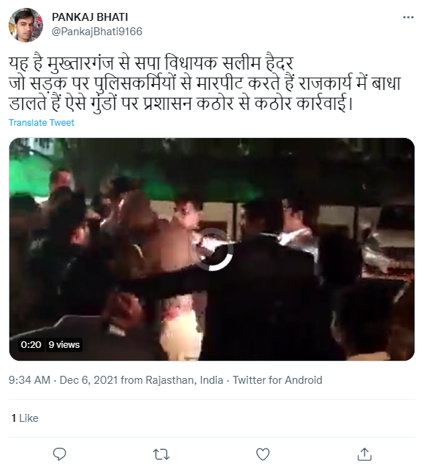Click the 0:20 video duration label
426x470 pixels.
(x=31, y=345)
